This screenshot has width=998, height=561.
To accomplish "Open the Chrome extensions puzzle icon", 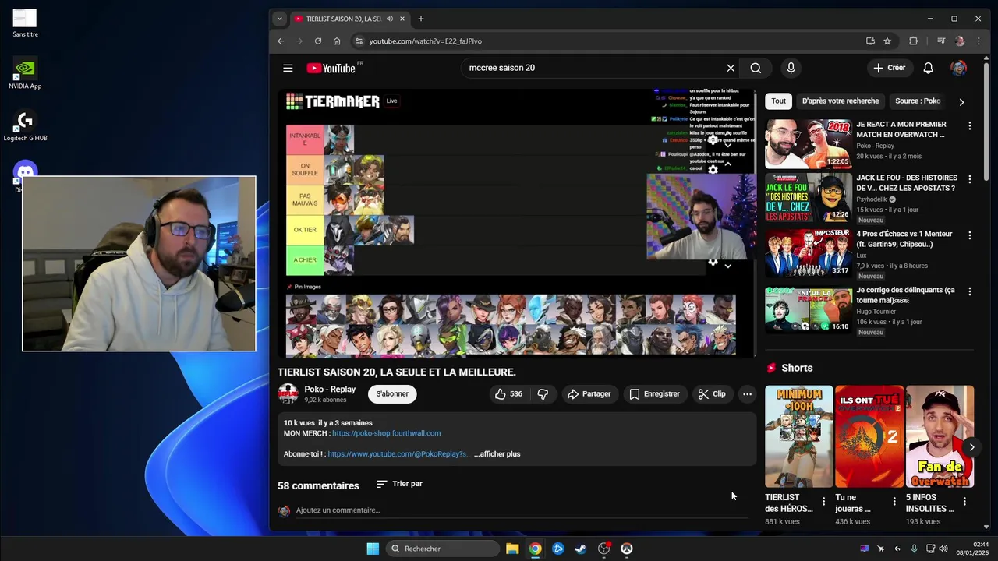I will point(913,41).
